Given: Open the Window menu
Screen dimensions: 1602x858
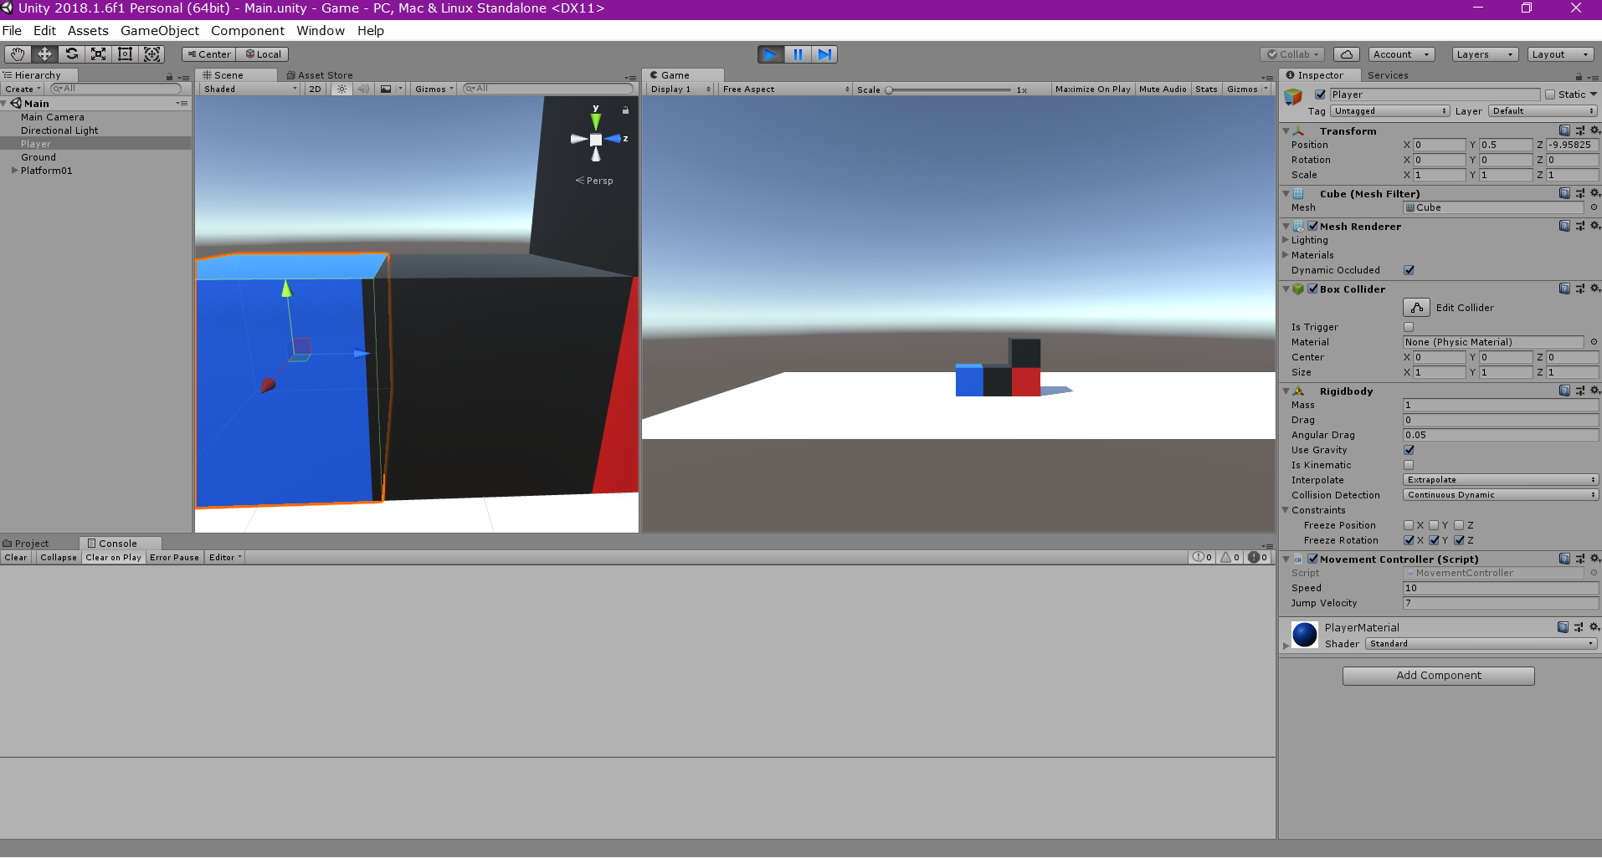Looking at the screenshot, I should coord(321,31).
